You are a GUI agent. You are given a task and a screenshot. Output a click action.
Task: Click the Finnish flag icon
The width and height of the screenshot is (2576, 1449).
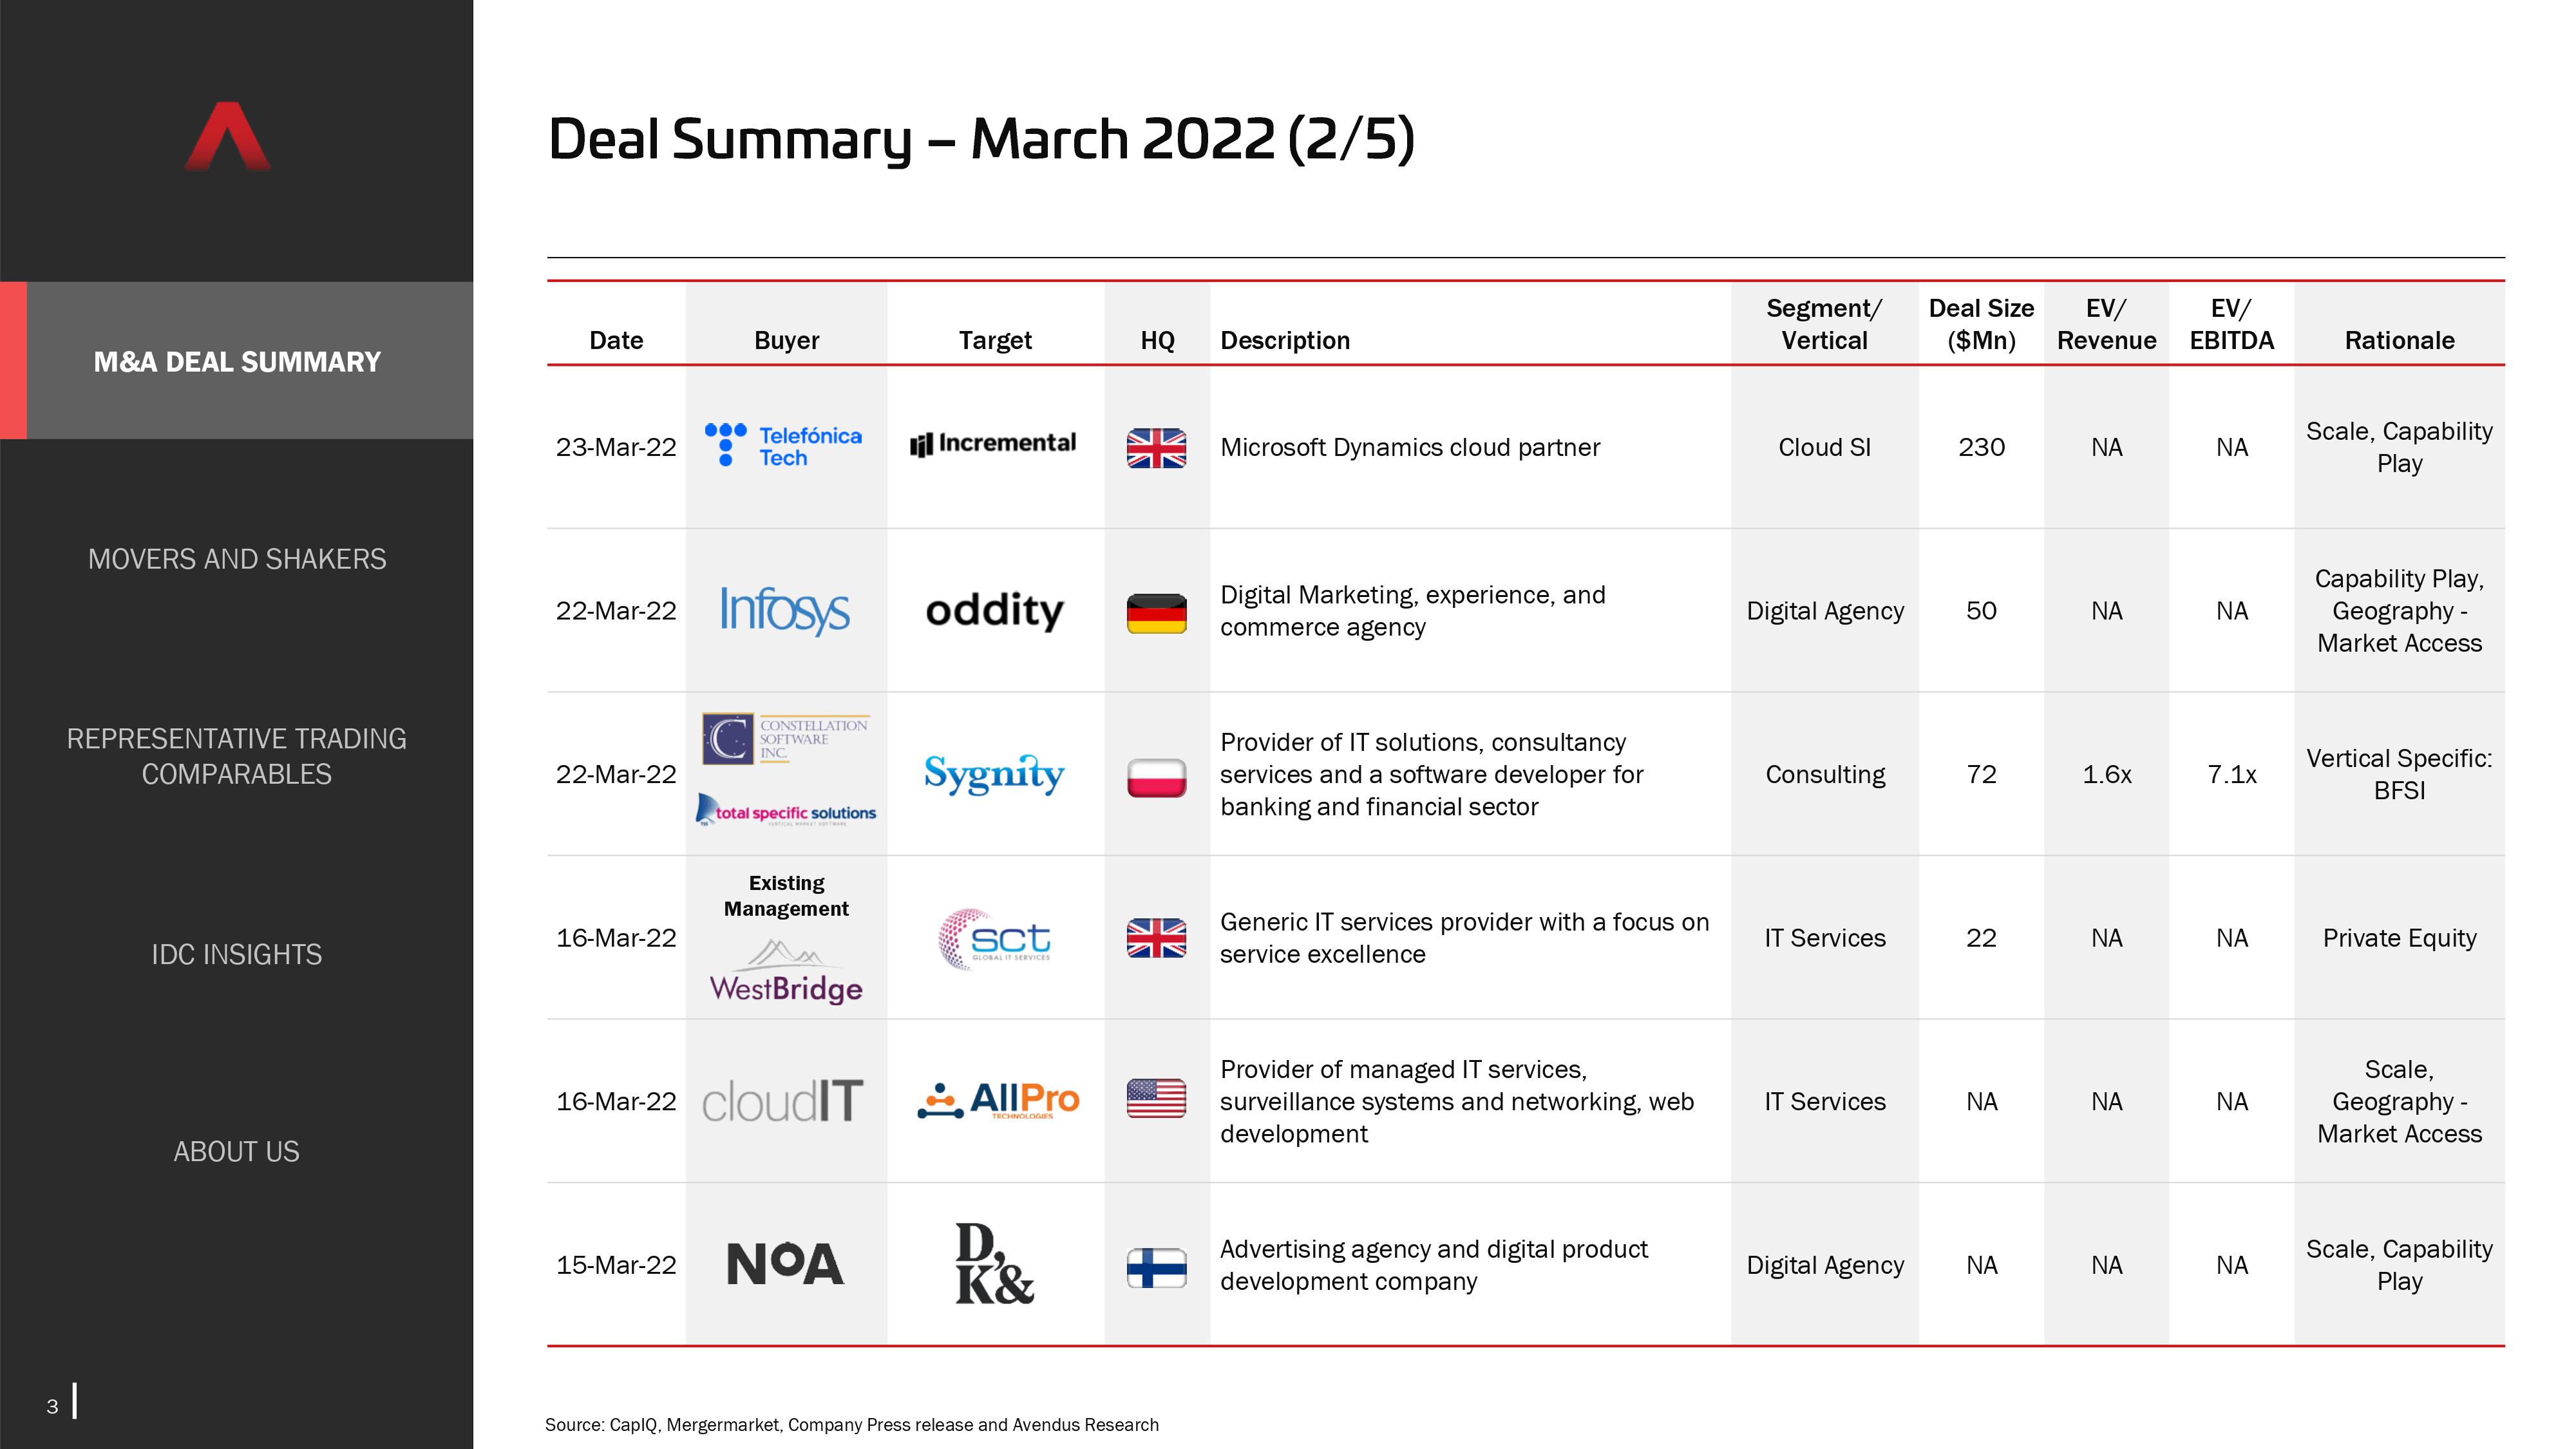[1156, 1267]
